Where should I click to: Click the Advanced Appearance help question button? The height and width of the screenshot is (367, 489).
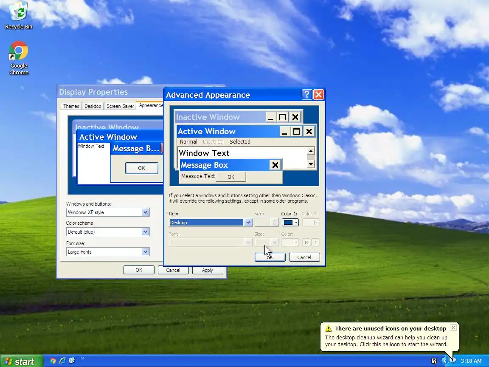pos(306,95)
